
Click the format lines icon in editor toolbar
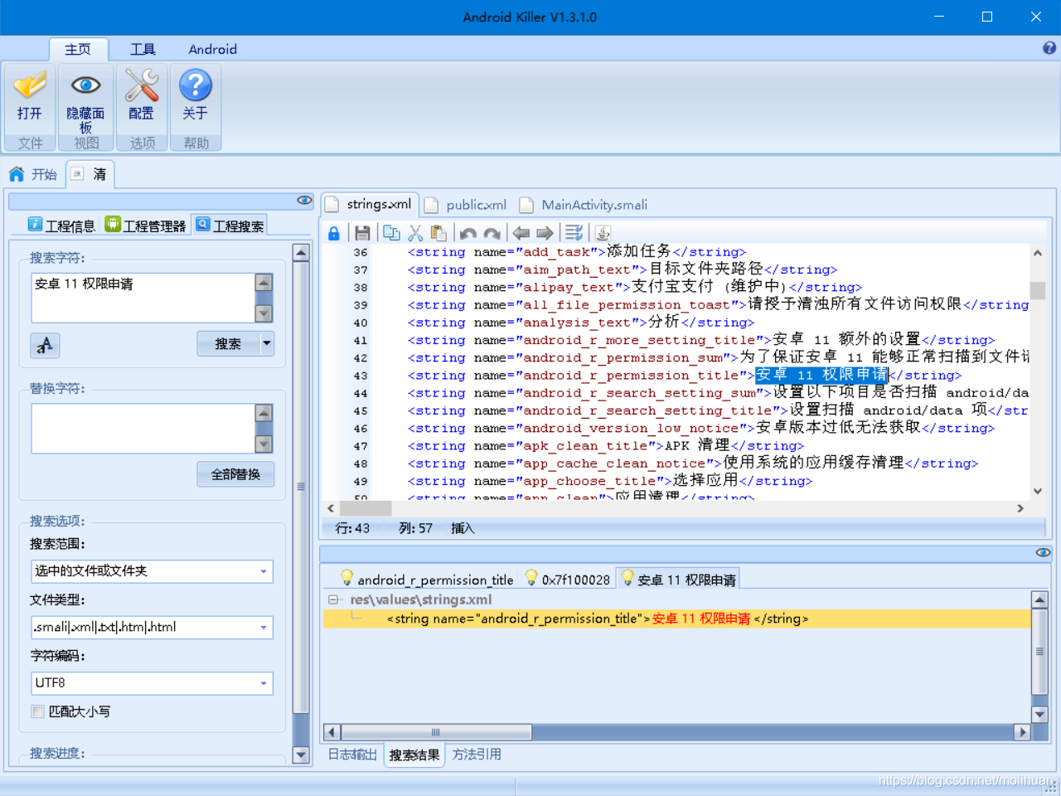(x=574, y=234)
